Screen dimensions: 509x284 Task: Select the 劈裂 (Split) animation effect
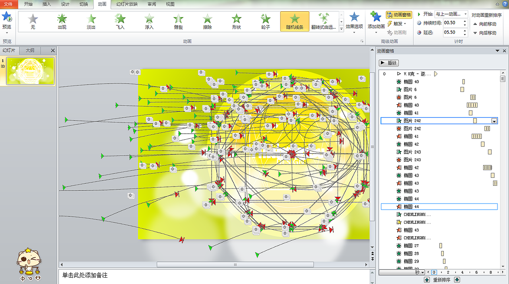(x=178, y=21)
